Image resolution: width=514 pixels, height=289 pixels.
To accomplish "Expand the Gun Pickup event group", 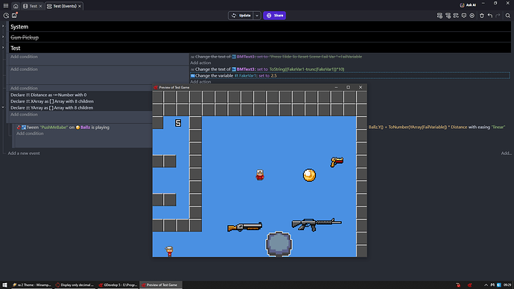I will tap(3, 37).
